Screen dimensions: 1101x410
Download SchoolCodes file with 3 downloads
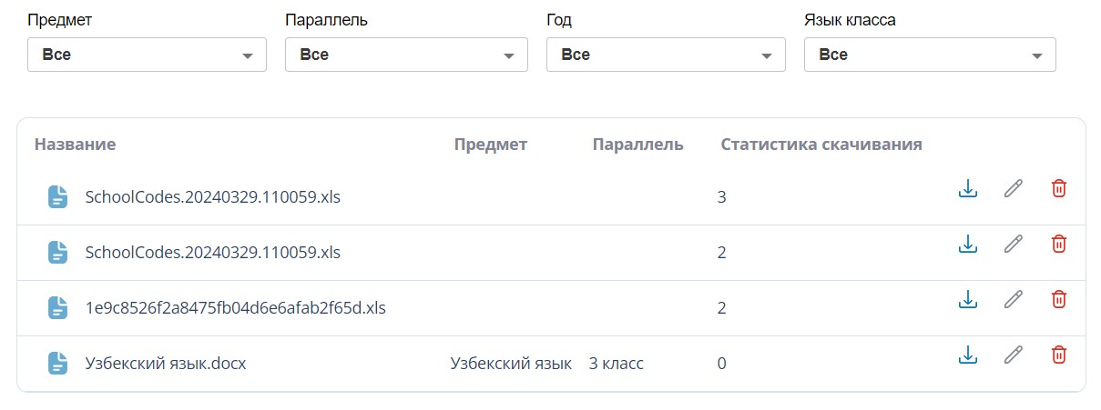click(968, 188)
